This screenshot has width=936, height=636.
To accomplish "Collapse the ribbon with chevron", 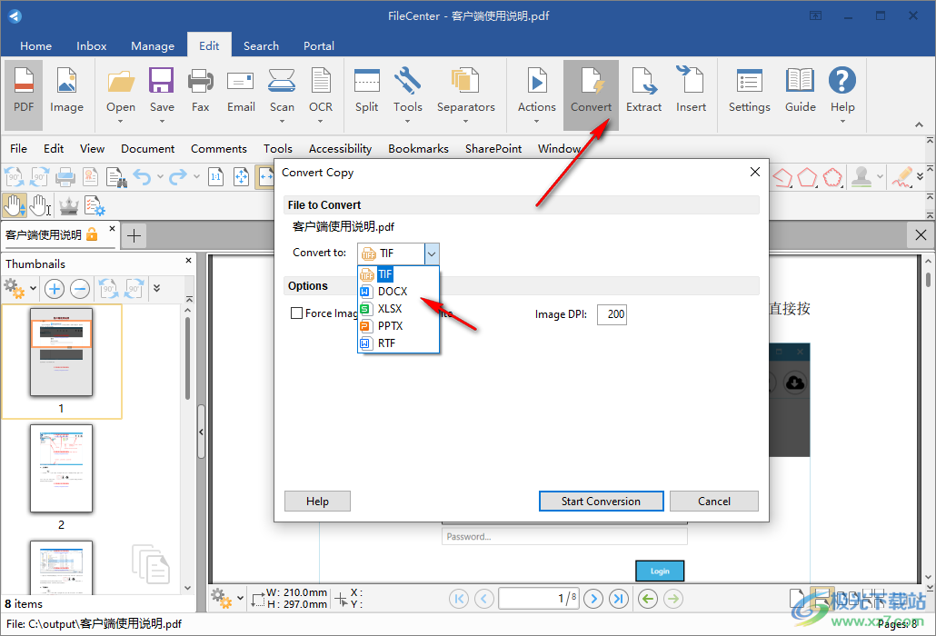I will pos(919,125).
